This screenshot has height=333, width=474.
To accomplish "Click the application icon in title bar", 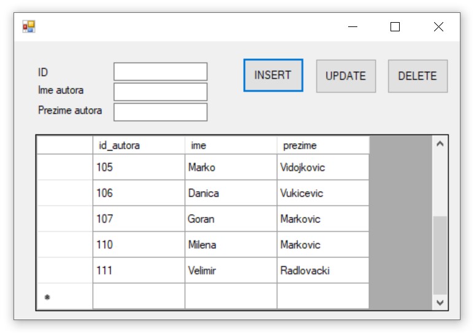I will (29, 26).
